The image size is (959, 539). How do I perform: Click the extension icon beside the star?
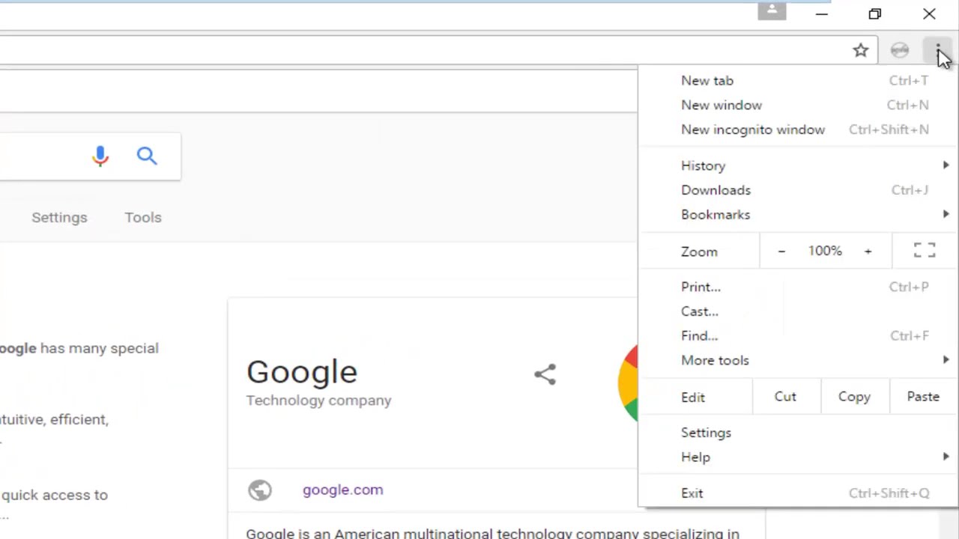pos(900,50)
